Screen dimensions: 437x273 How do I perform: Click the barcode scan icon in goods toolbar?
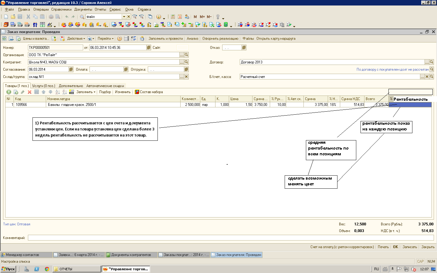point(72,92)
